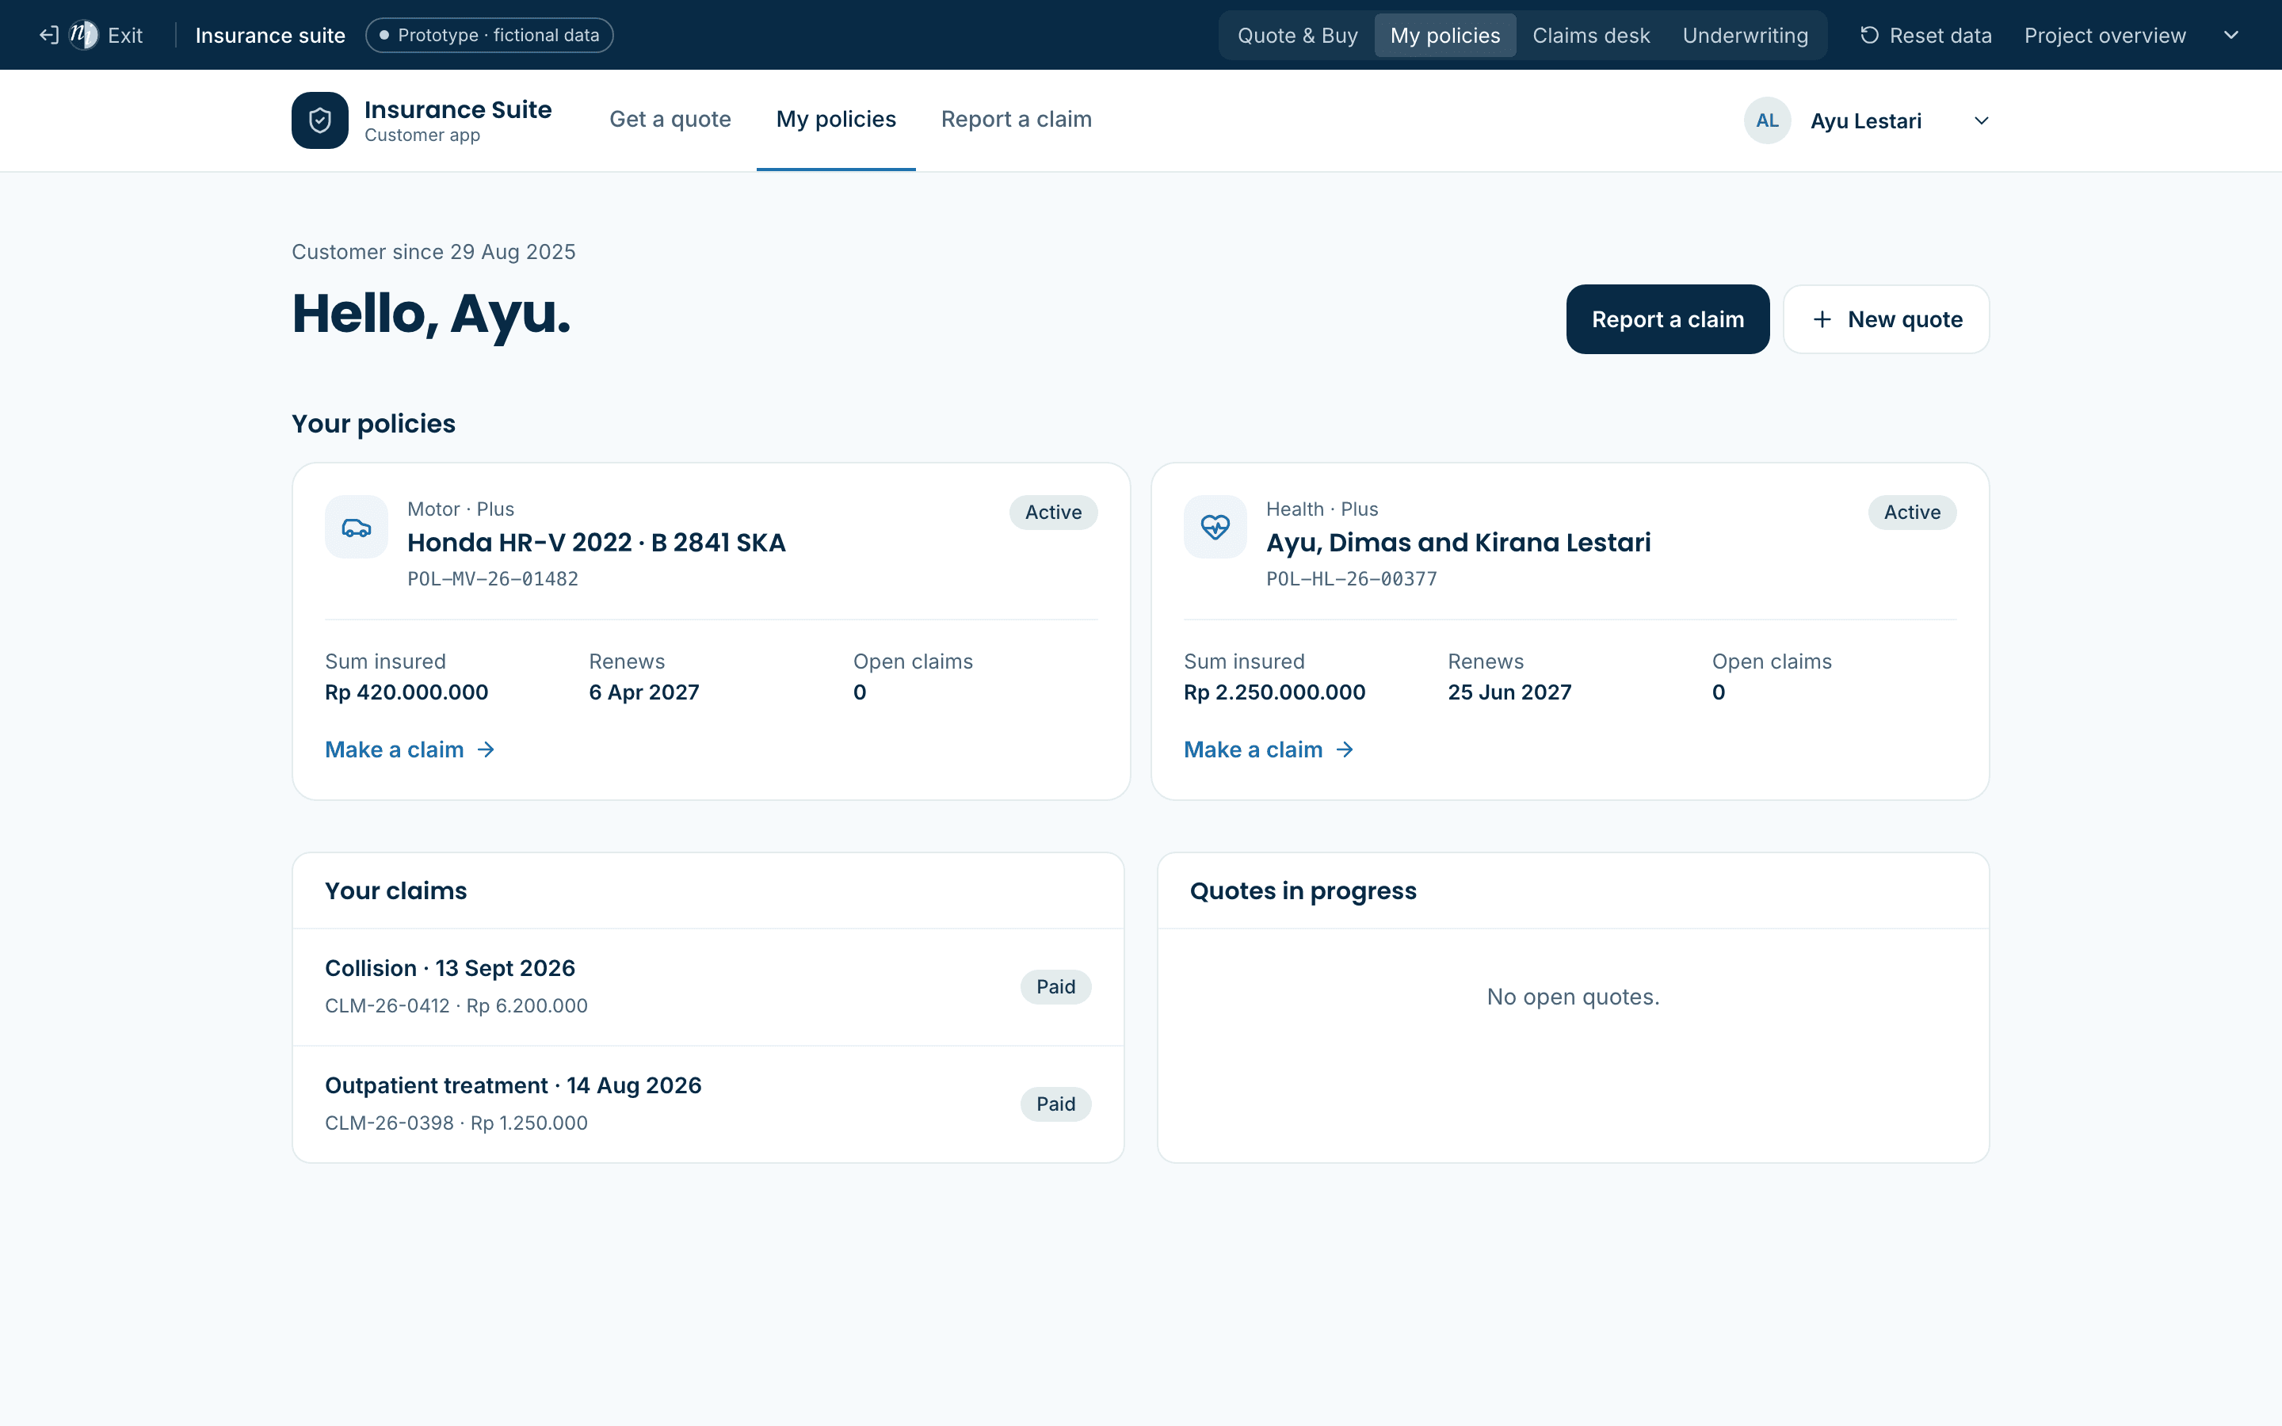Click arrow next to Motor Make a claim
The height and width of the screenshot is (1426, 2282).
tap(486, 749)
